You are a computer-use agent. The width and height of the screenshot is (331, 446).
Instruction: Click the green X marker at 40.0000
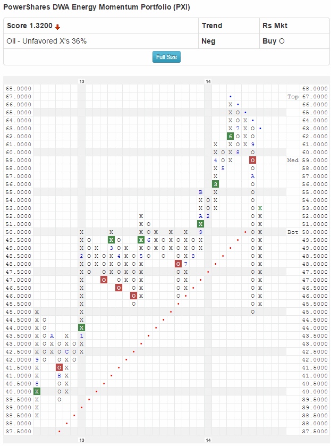(37, 391)
